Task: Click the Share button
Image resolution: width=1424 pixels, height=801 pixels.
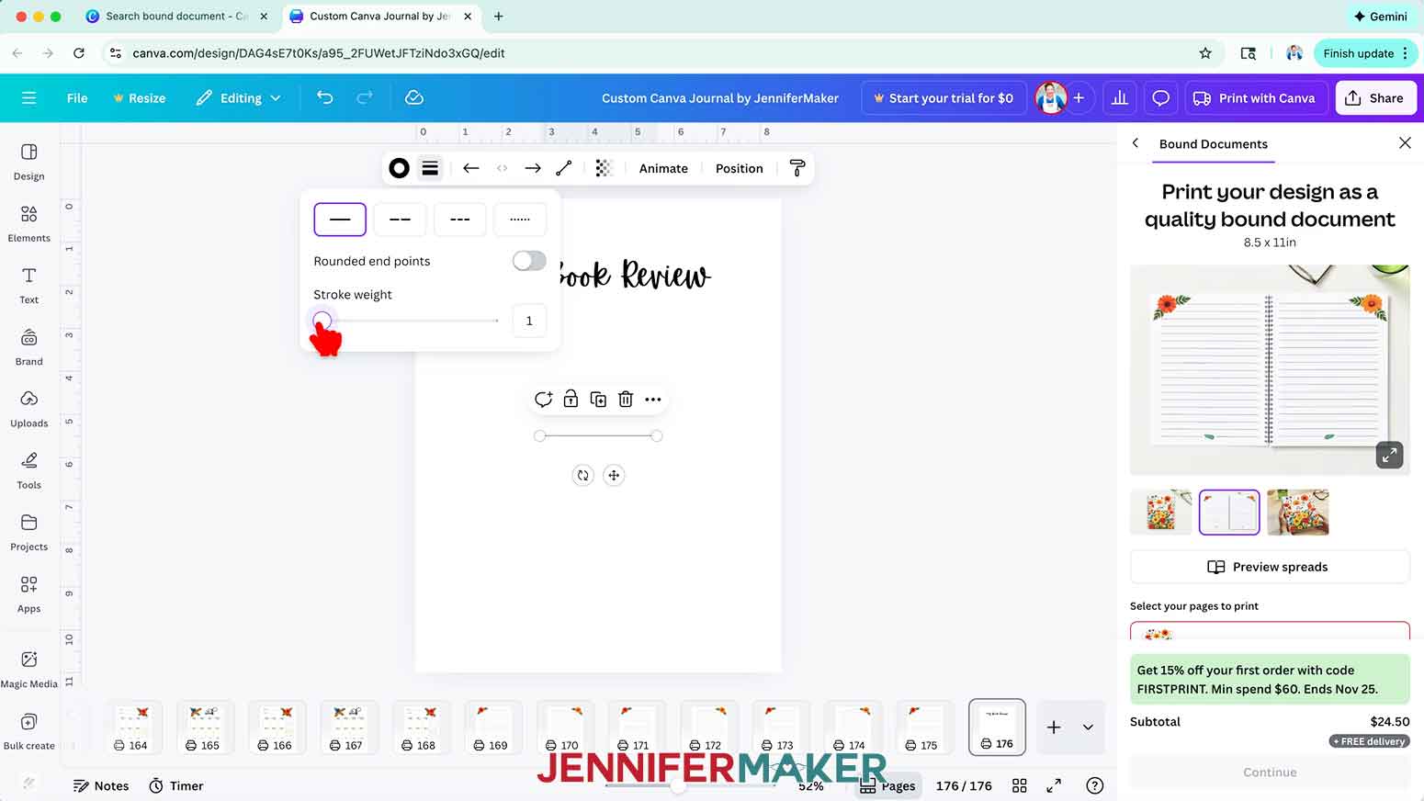Action: pos(1374,98)
